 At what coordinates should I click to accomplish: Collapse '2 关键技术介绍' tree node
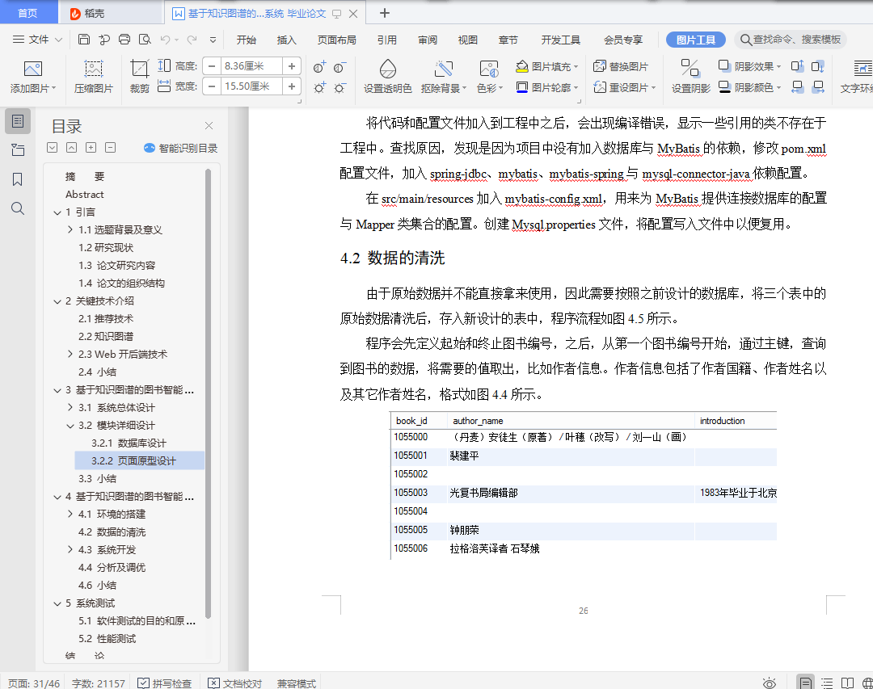coord(57,301)
